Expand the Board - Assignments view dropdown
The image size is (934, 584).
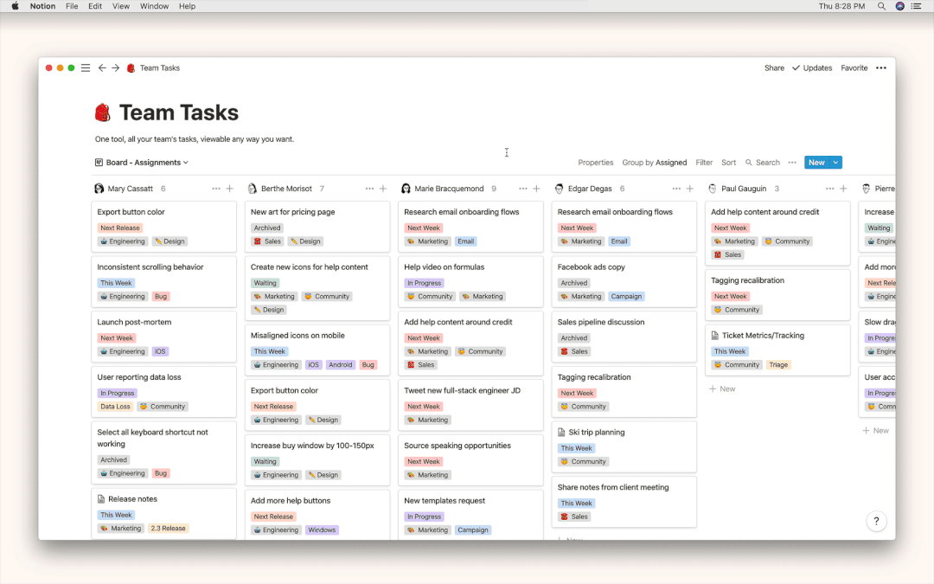click(x=142, y=163)
